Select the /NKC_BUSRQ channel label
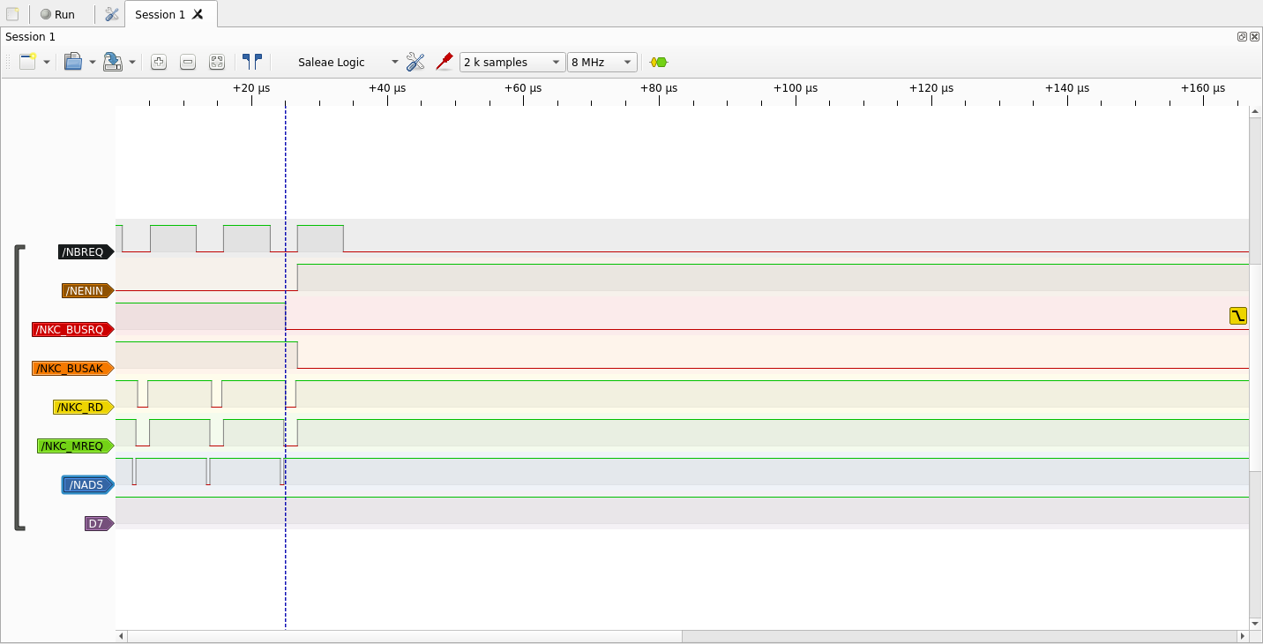The width and height of the screenshot is (1263, 644). click(71, 330)
